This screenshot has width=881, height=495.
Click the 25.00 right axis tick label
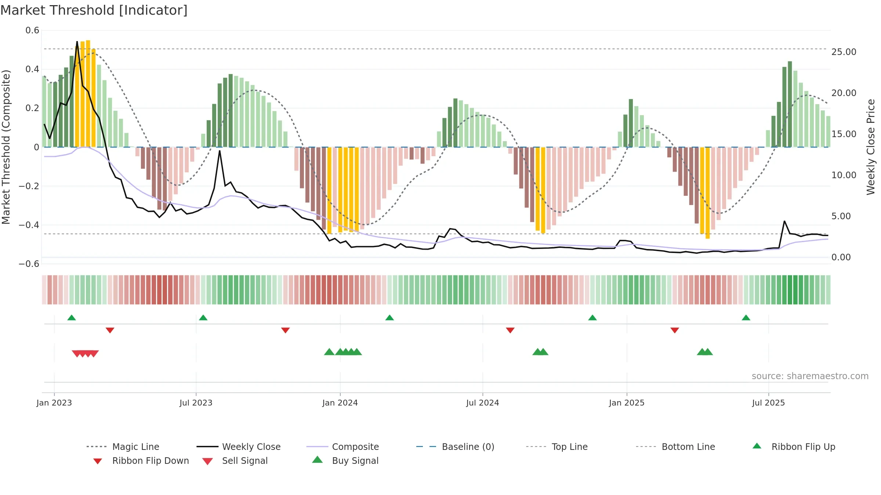844,52
